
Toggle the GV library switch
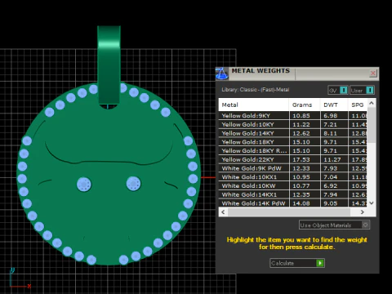click(x=337, y=90)
